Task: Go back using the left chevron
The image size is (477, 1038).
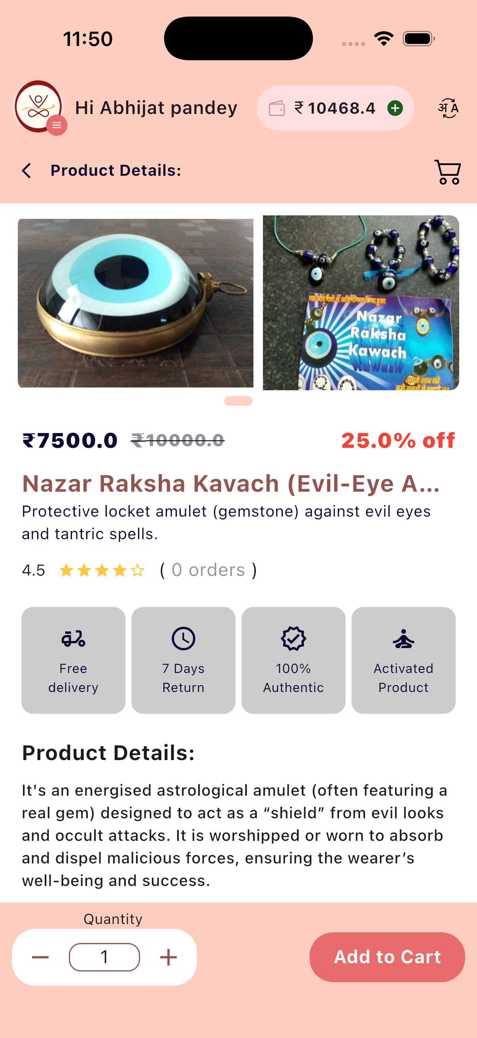Action: [26, 171]
